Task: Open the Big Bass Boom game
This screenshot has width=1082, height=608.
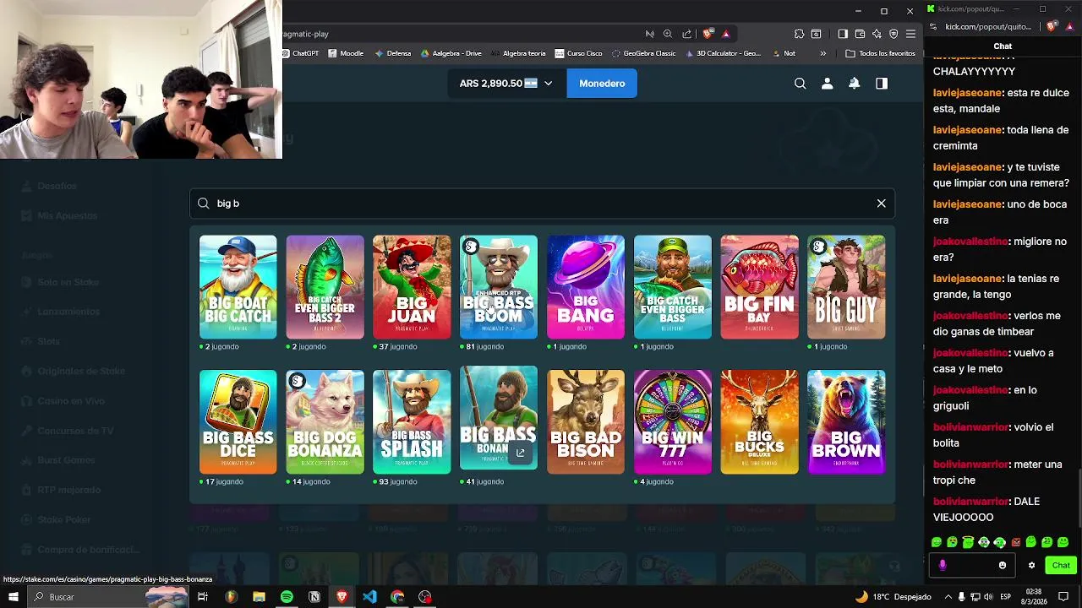Action: coord(499,287)
